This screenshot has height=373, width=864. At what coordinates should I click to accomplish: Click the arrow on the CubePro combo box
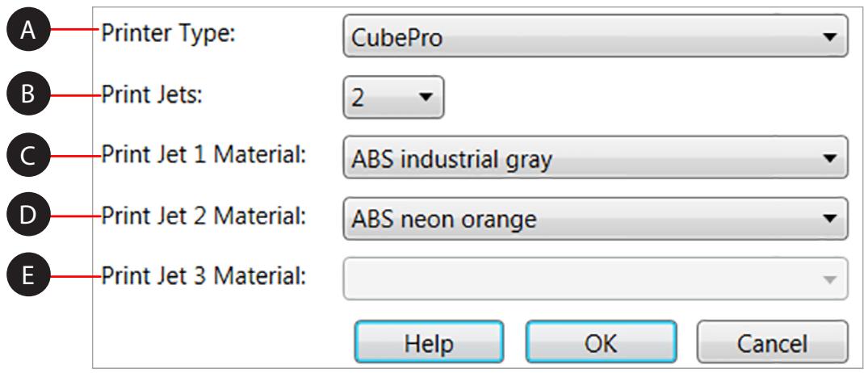click(829, 37)
